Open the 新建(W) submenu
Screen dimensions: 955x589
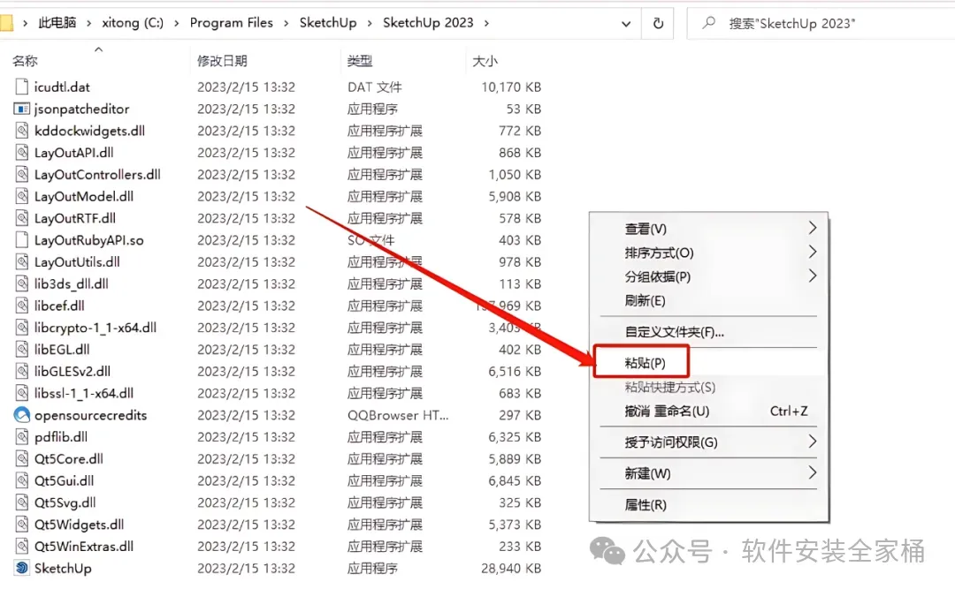[x=709, y=473]
